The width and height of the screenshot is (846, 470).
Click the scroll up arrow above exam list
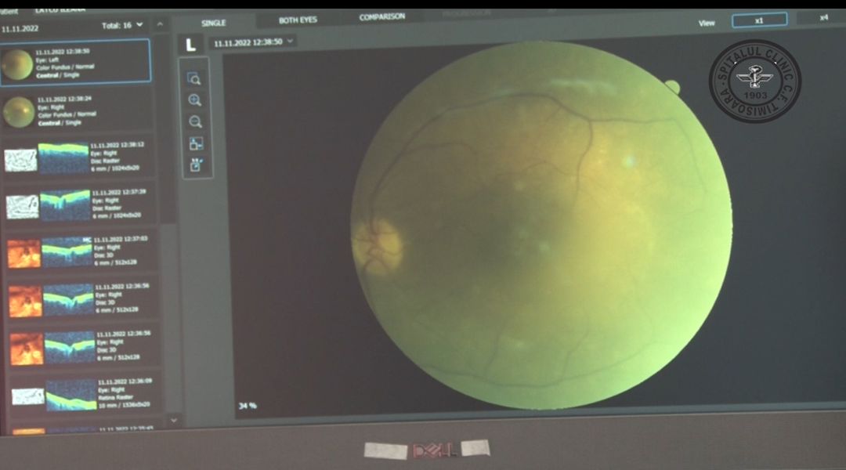click(x=160, y=24)
